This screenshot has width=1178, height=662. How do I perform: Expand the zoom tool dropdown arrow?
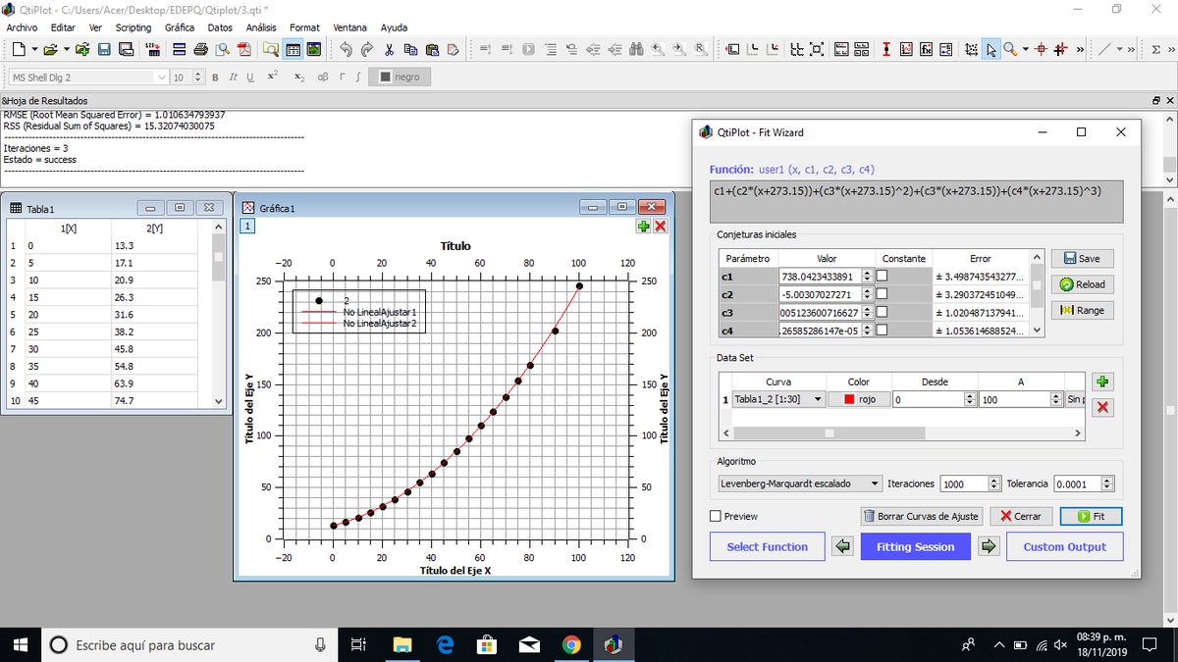click(x=1026, y=49)
